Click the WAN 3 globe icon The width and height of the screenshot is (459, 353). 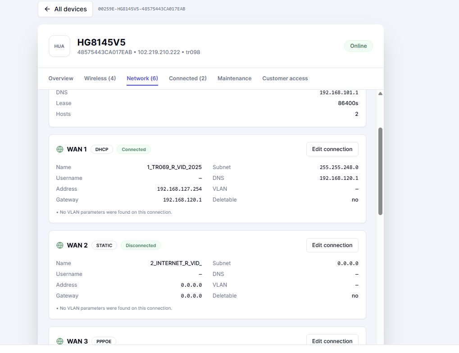click(60, 341)
